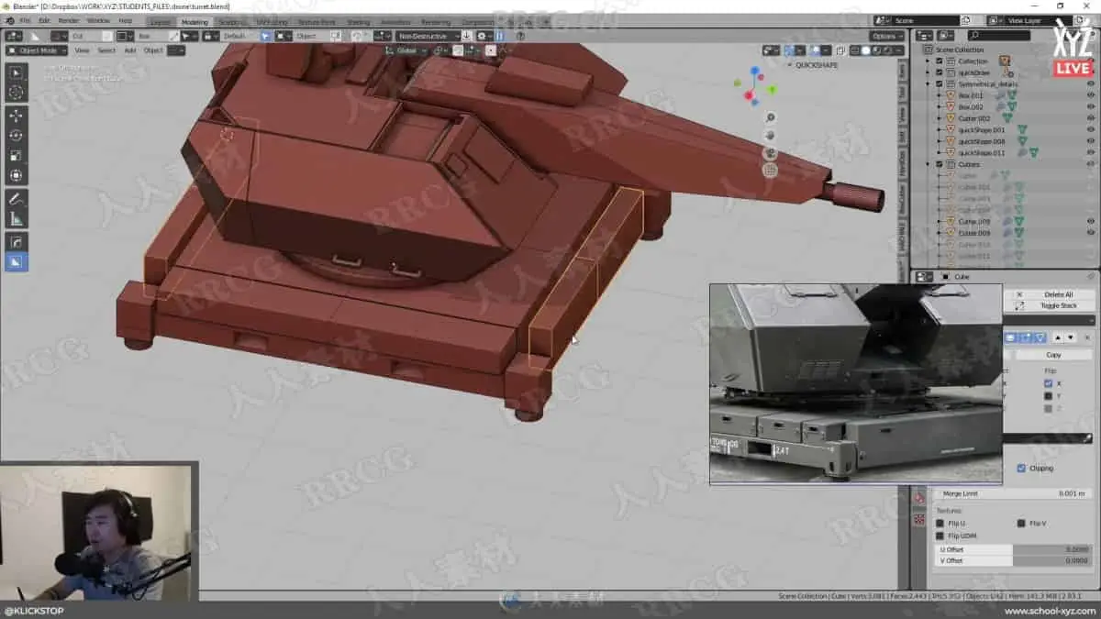Screen dimensions: 1101x619
Task: Select the Rotate tool in left toolbar
Action: tap(16, 136)
